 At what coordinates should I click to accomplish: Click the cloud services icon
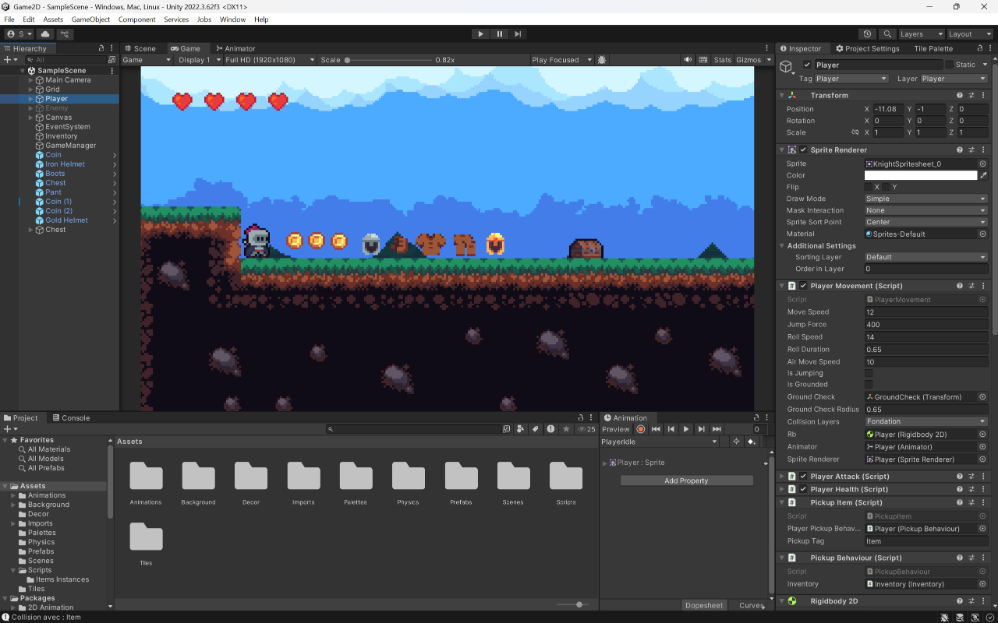[x=45, y=34]
